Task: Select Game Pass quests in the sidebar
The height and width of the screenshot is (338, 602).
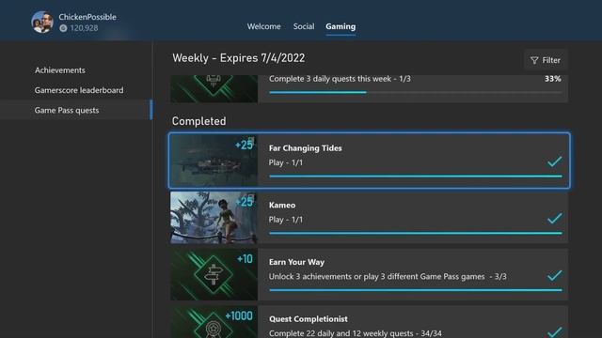Action: tap(76, 110)
